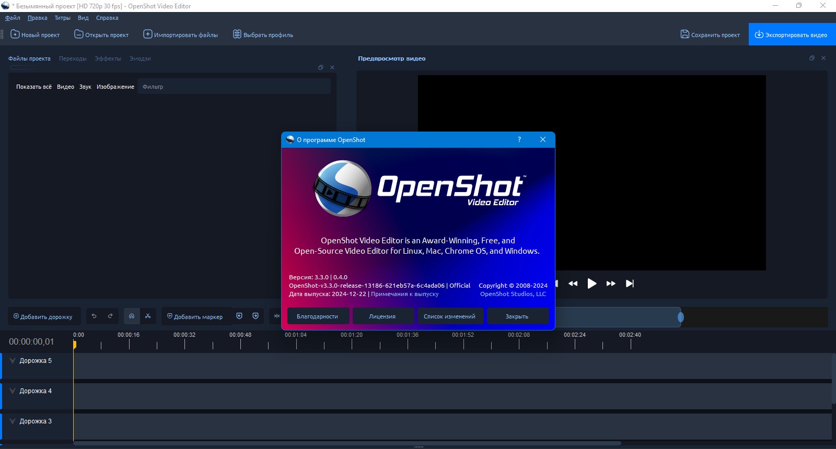Close the project files panel

coord(332,67)
